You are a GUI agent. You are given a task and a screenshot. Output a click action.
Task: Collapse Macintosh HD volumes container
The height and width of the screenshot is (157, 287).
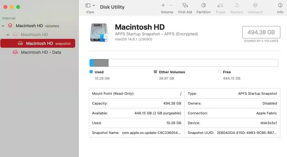pos(3,26)
